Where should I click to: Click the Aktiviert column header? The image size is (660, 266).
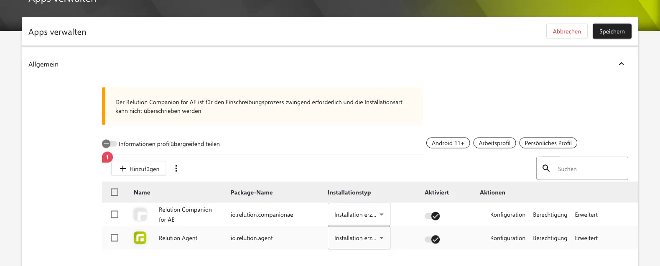click(436, 192)
